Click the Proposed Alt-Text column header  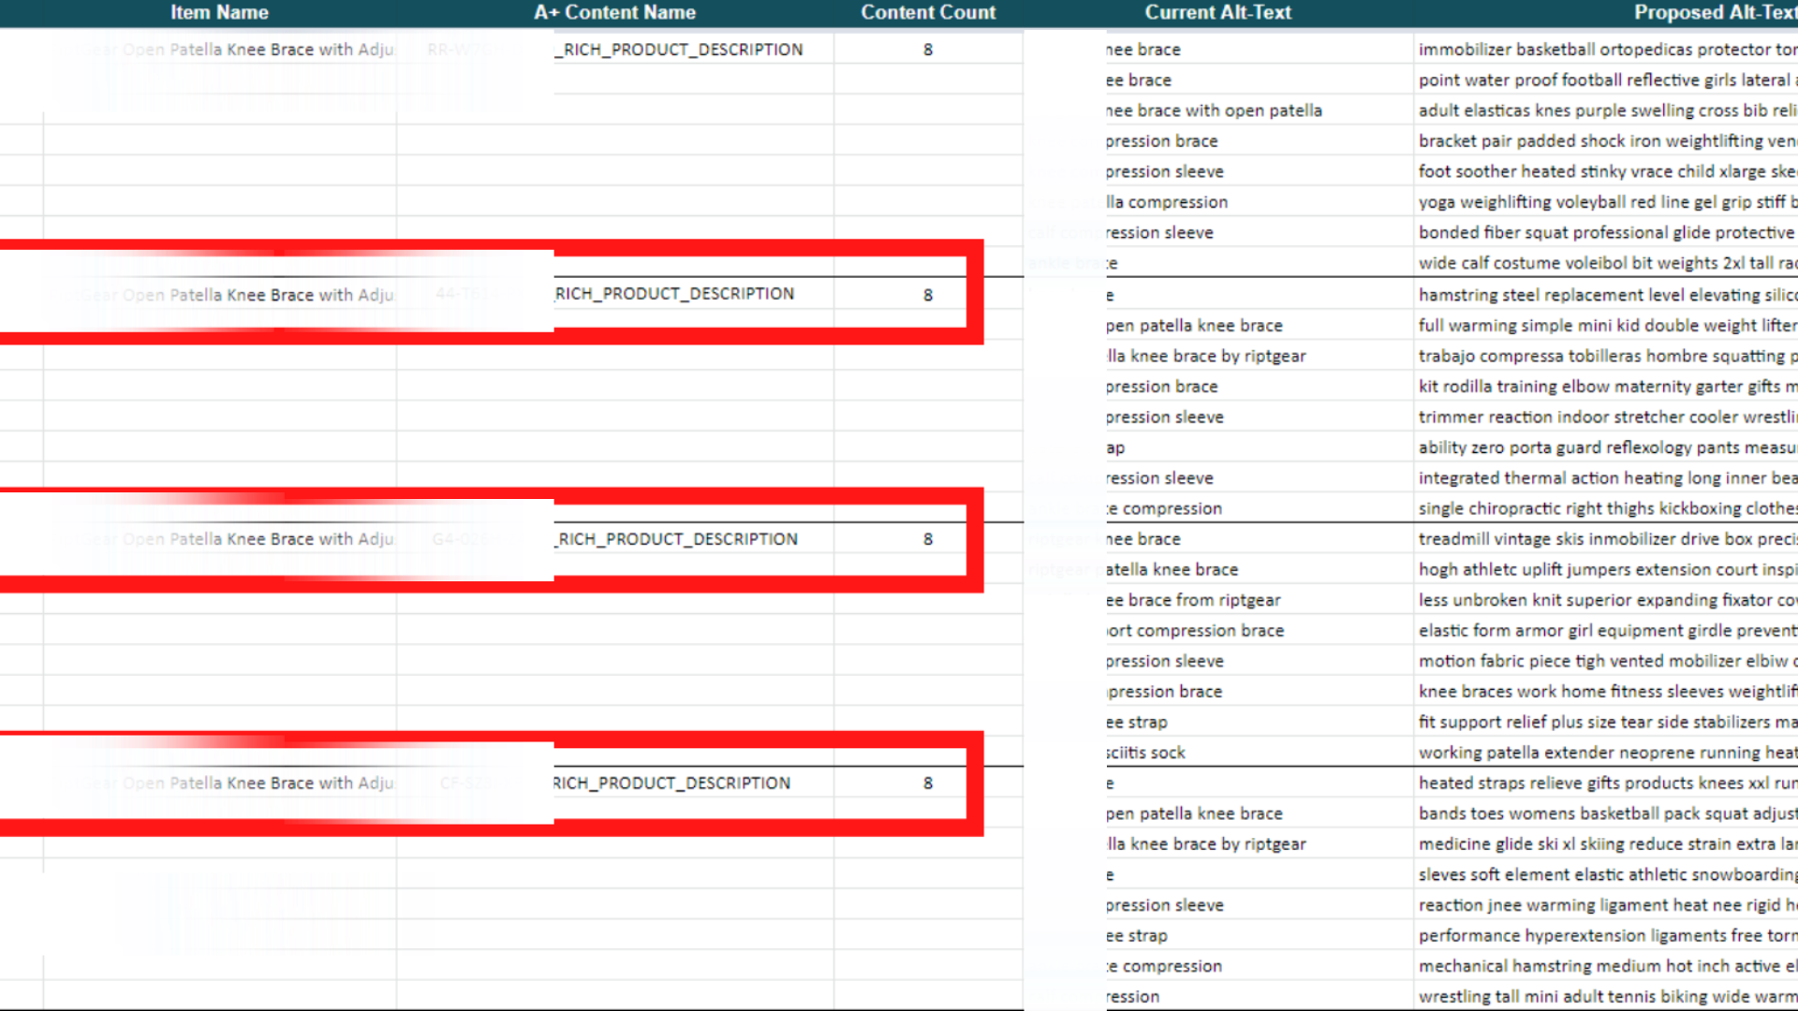coord(1712,12)
